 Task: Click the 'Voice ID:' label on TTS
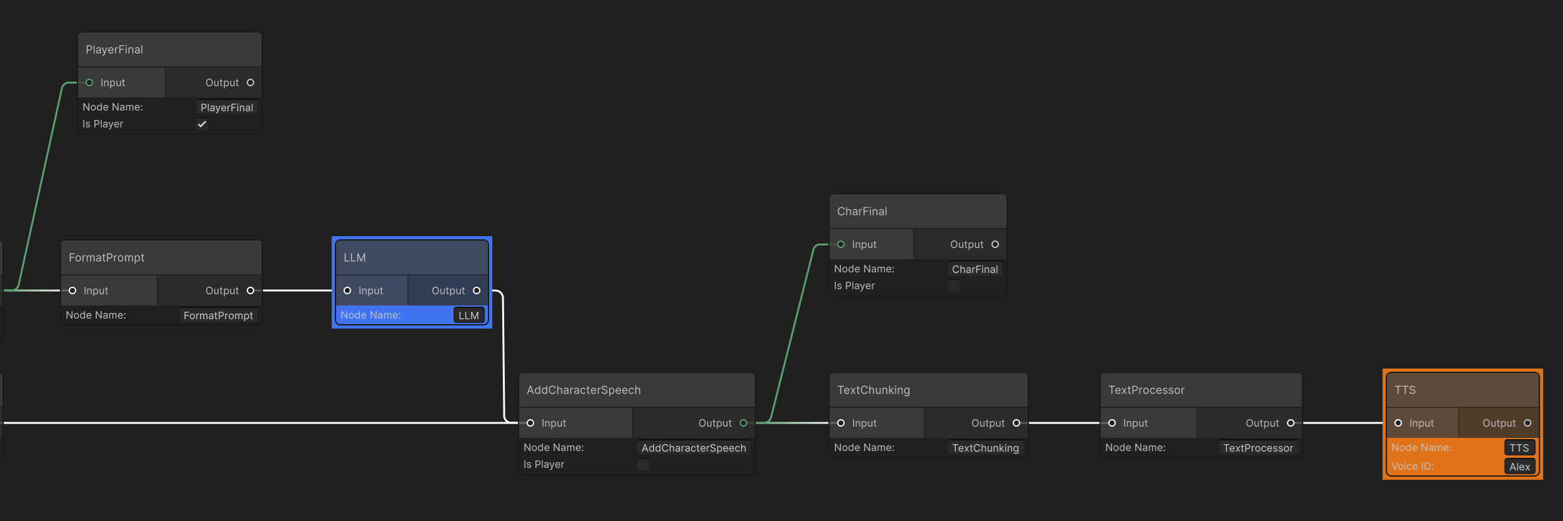tap(1412, 467)
